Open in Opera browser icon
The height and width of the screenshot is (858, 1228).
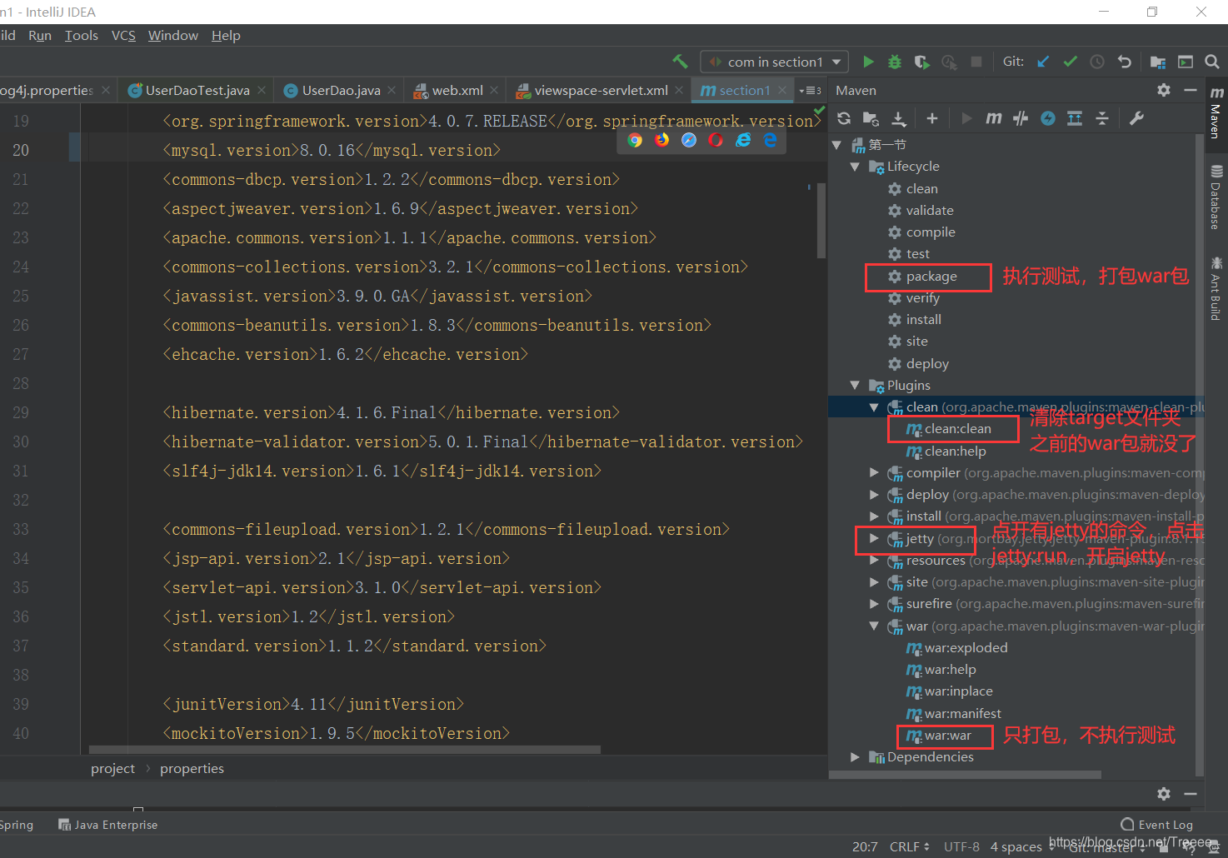(x=716, y=140)
